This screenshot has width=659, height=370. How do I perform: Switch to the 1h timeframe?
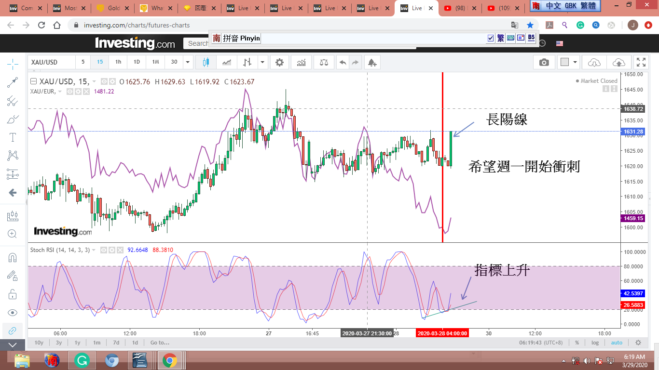point(118,62)
